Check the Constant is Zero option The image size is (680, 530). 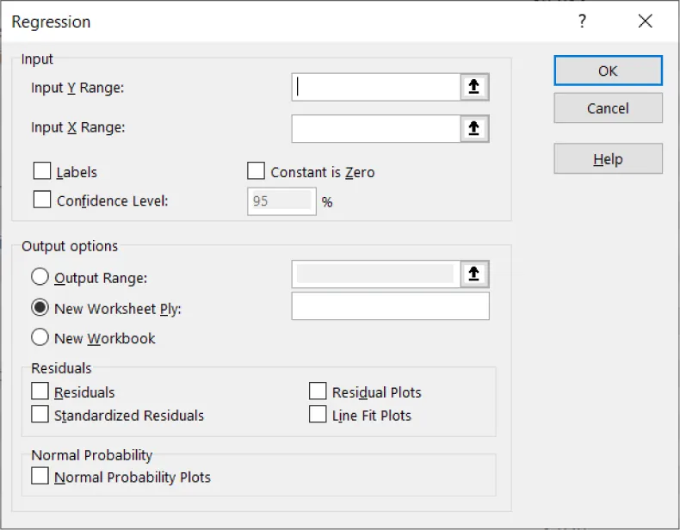256,171
